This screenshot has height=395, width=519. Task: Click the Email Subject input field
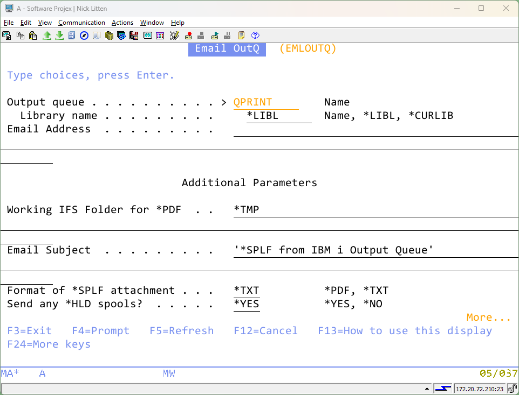tap(375, 250)
